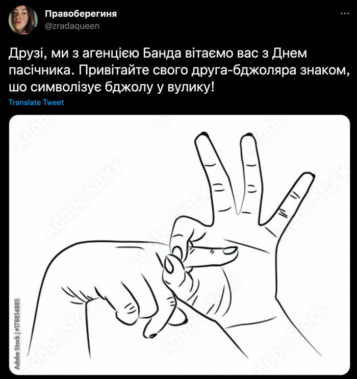357x379 pixels.
Task: Click the phrase "Днем" in the tweet
Action: pos(290,54)
